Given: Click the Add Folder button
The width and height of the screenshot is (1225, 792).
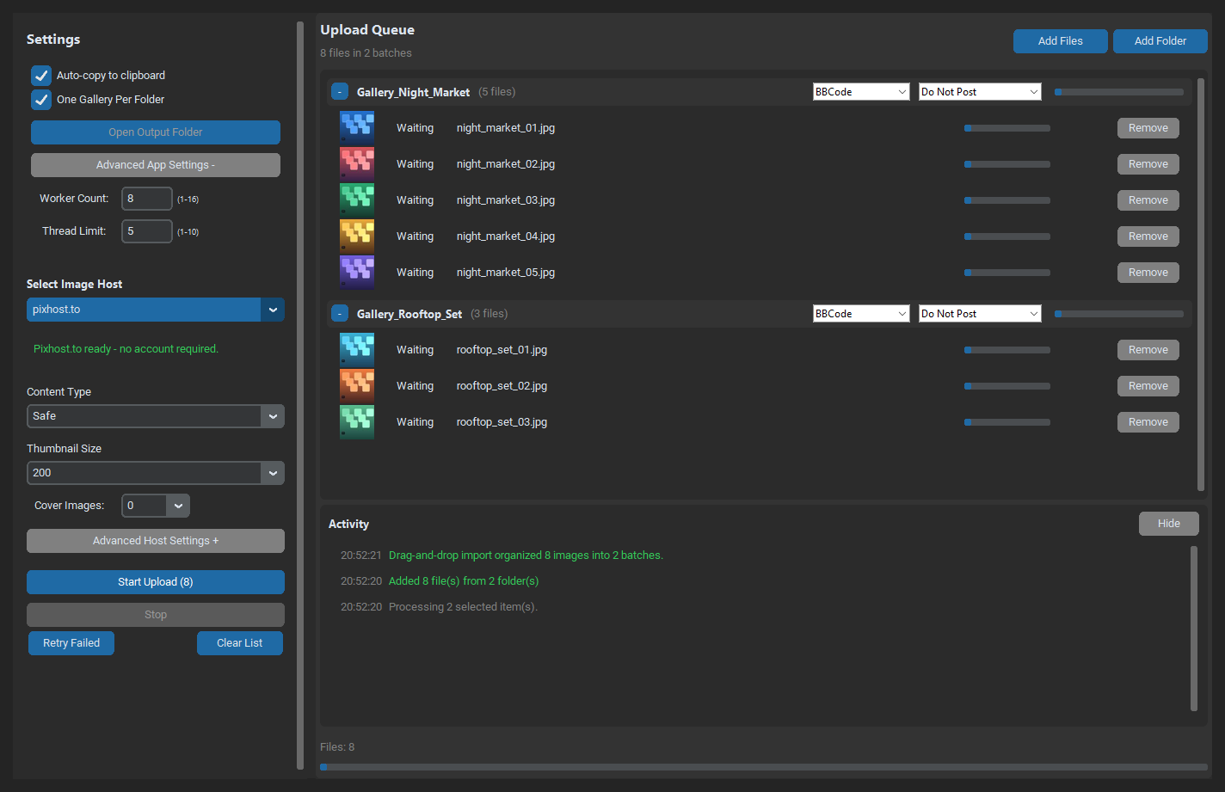Looking at the screenshot, I should (x=1160, y=41).
